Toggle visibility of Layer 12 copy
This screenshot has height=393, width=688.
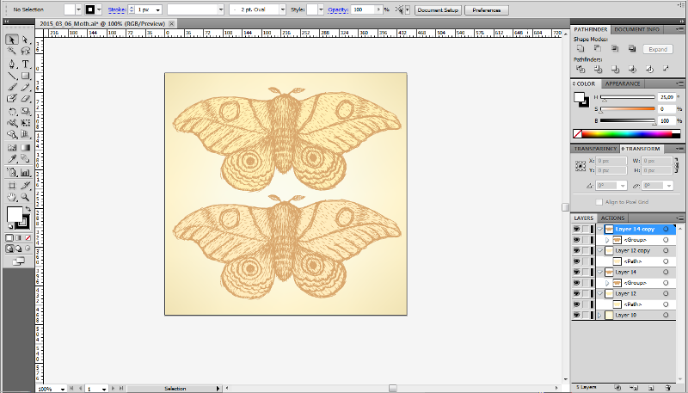(576, 250)
